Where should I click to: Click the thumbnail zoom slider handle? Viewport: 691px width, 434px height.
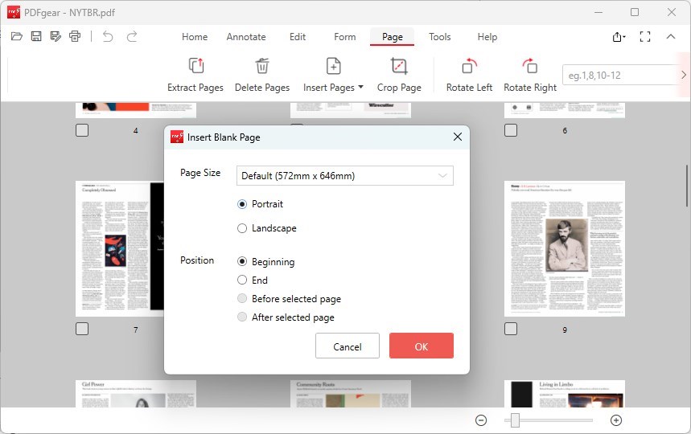coord(515,420)
